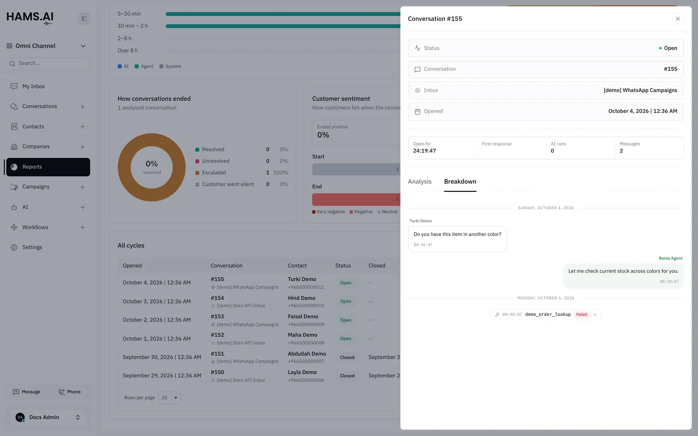The image size is (698, 436).
Task: Click the Conversations chat bubble icon
Action: click(x=14, y=106)
